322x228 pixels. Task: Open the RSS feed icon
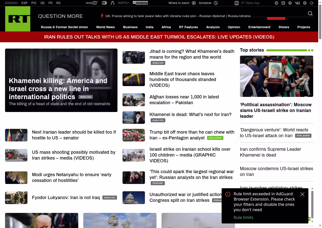pos(283,3)
